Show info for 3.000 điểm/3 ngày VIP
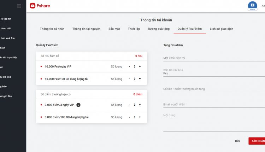Image resolution: width=265 pixels, height=152 pixels. click(78, 105)
